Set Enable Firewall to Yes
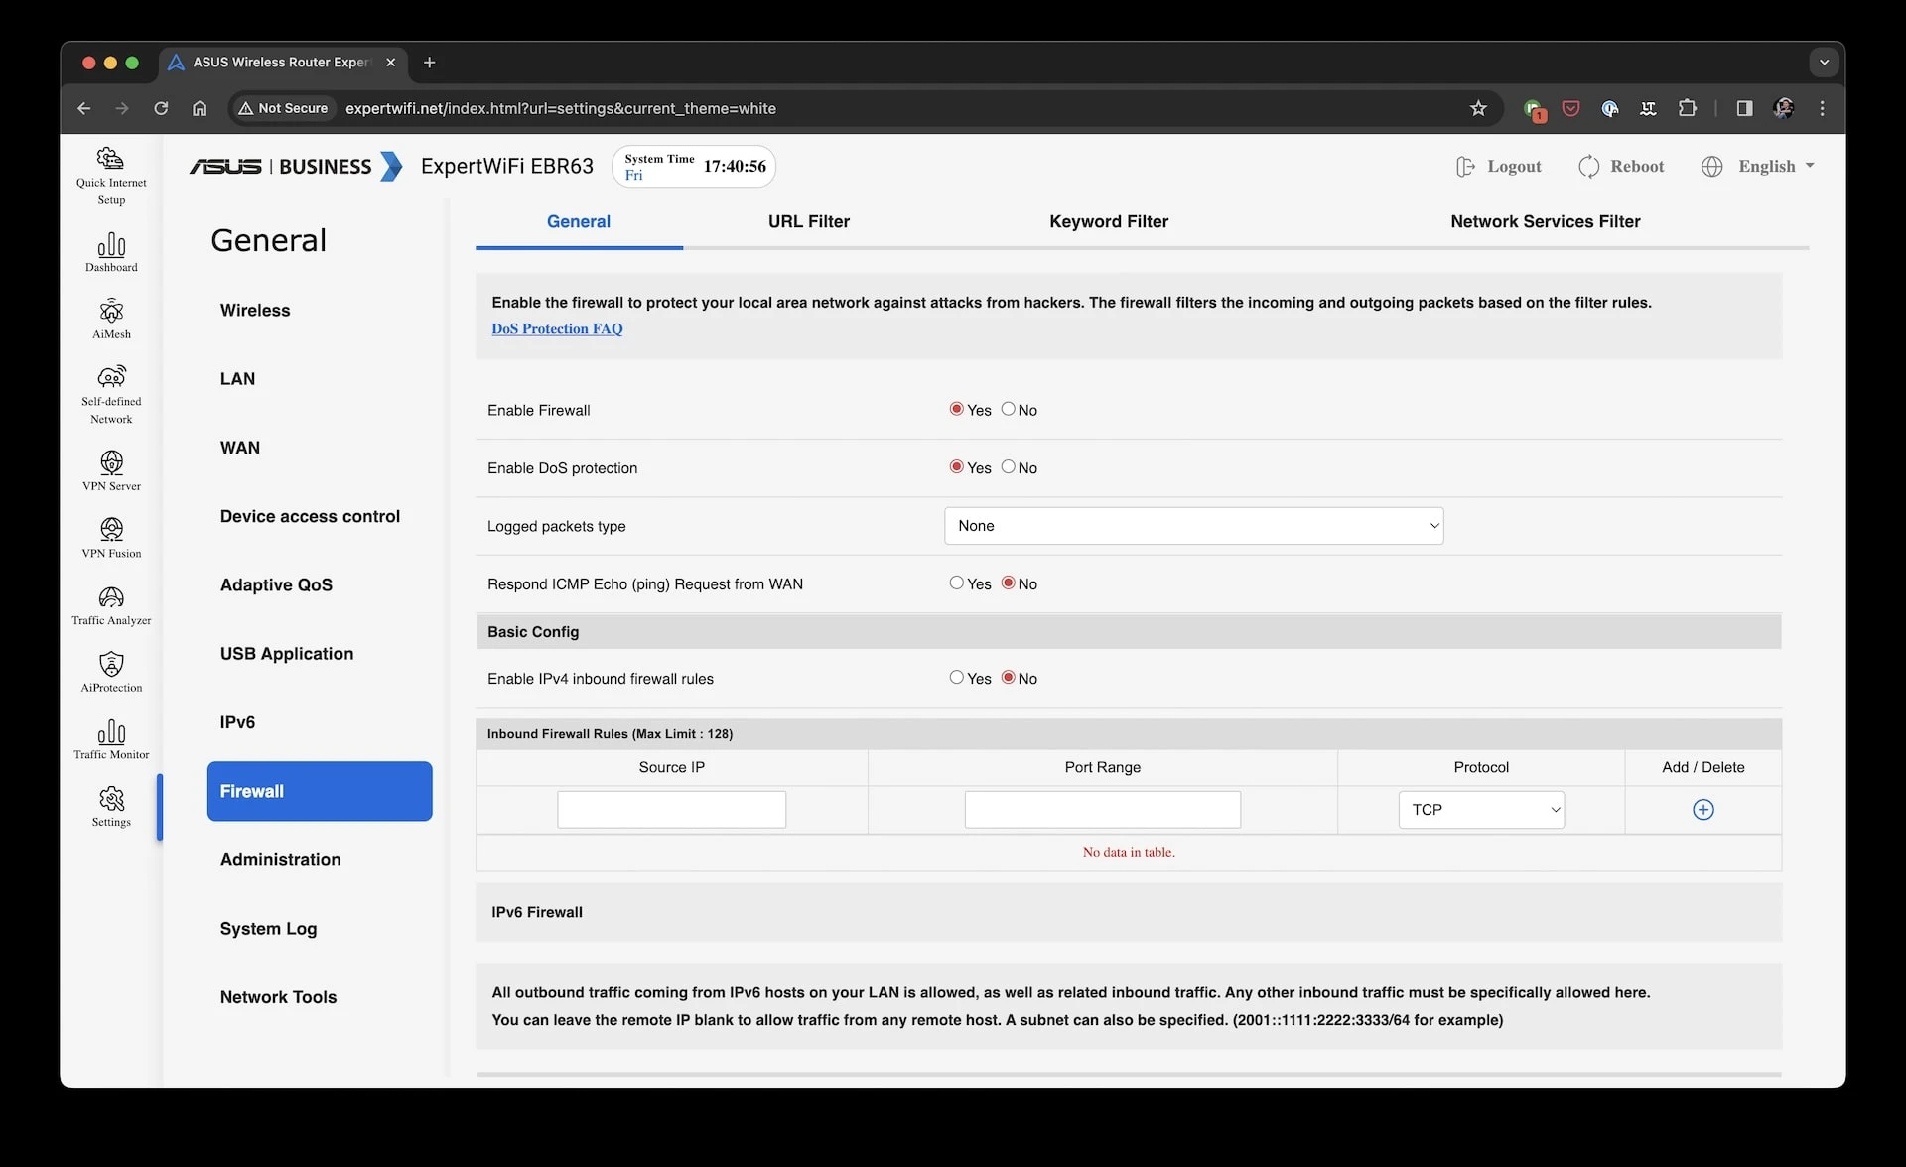The height and width of the screenshot is (1167, 1906). pos(956,409)
